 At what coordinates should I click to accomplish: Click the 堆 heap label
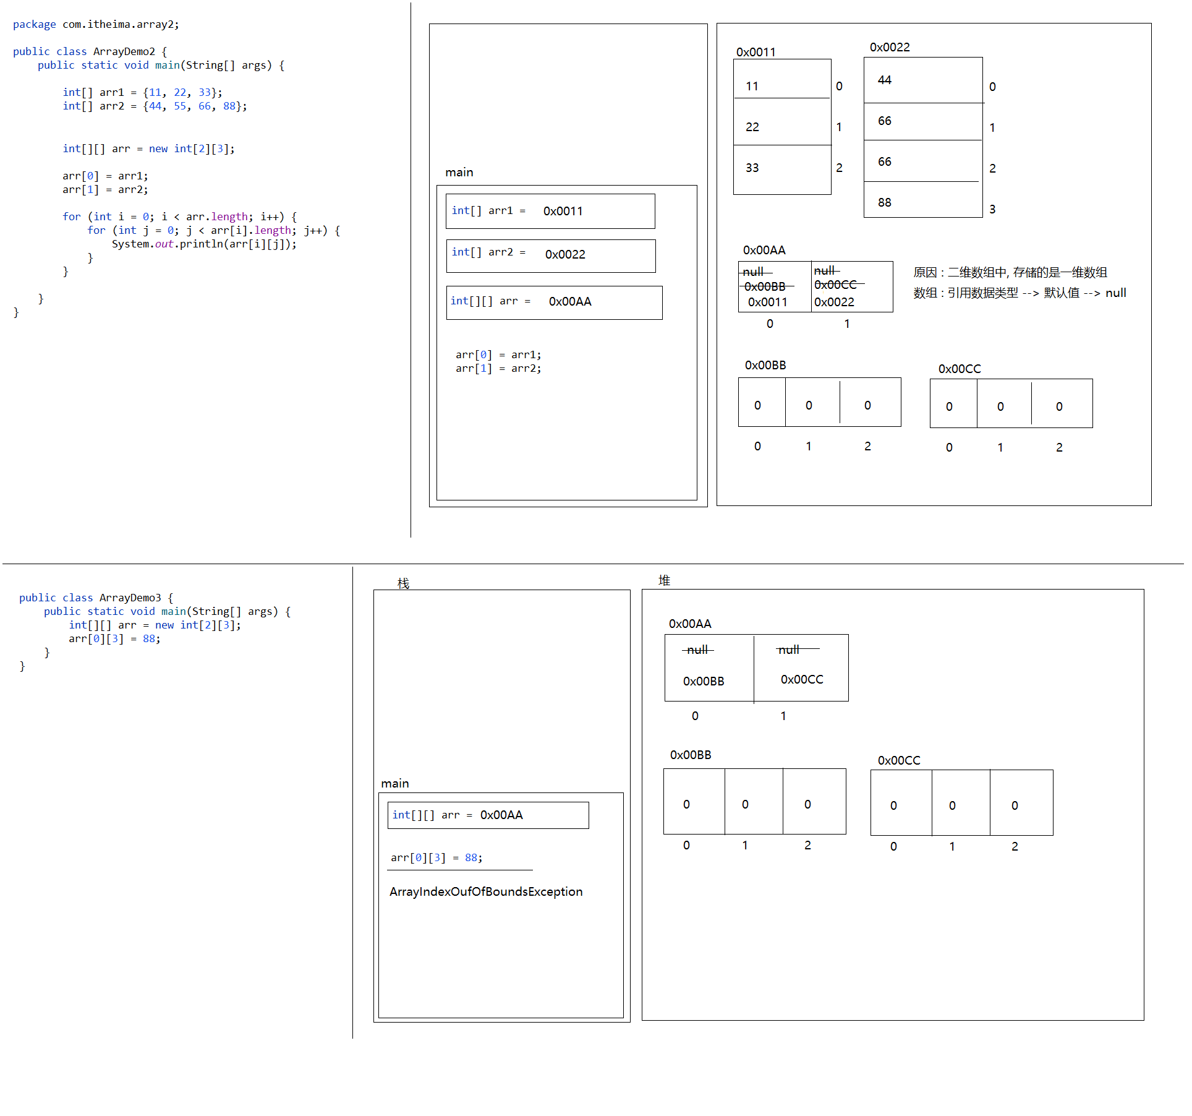664,580
